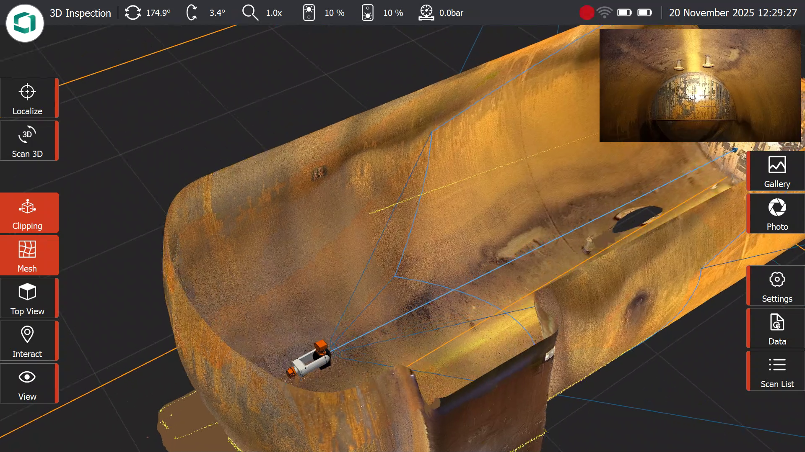This screenshot has width=805, height=452.
Task: Switch to Top View
Action: coord(28,298)
